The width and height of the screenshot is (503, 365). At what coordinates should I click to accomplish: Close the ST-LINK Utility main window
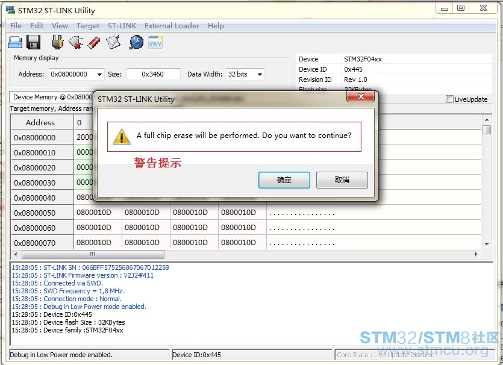pos(483,8)
